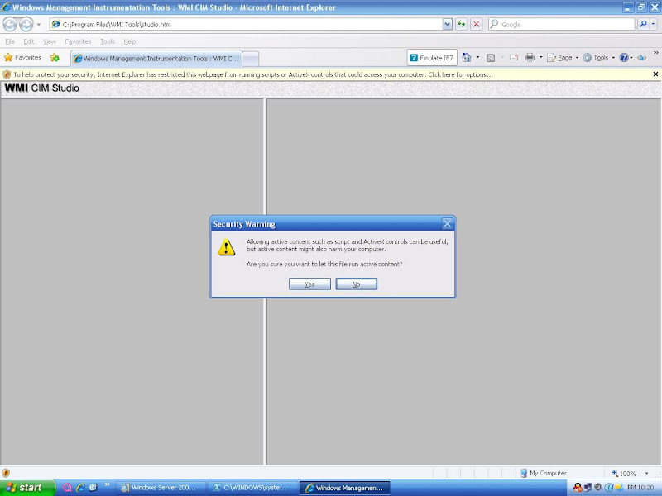Expand the Help icon dropdown arrow
The image size is (662, 496).
tap(631, 58)
